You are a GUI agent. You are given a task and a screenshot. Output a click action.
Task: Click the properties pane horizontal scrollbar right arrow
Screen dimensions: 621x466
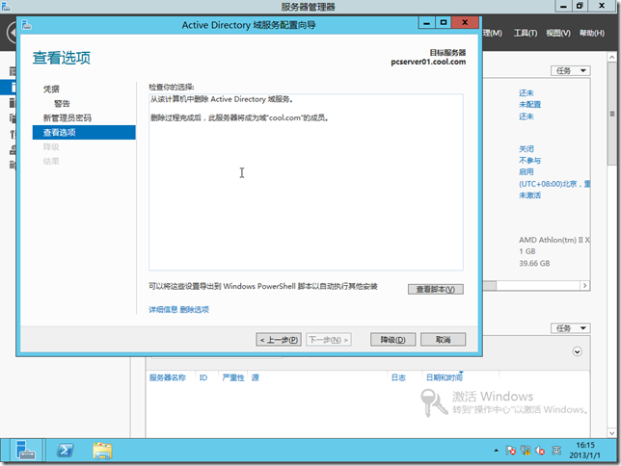click(585, 285)
